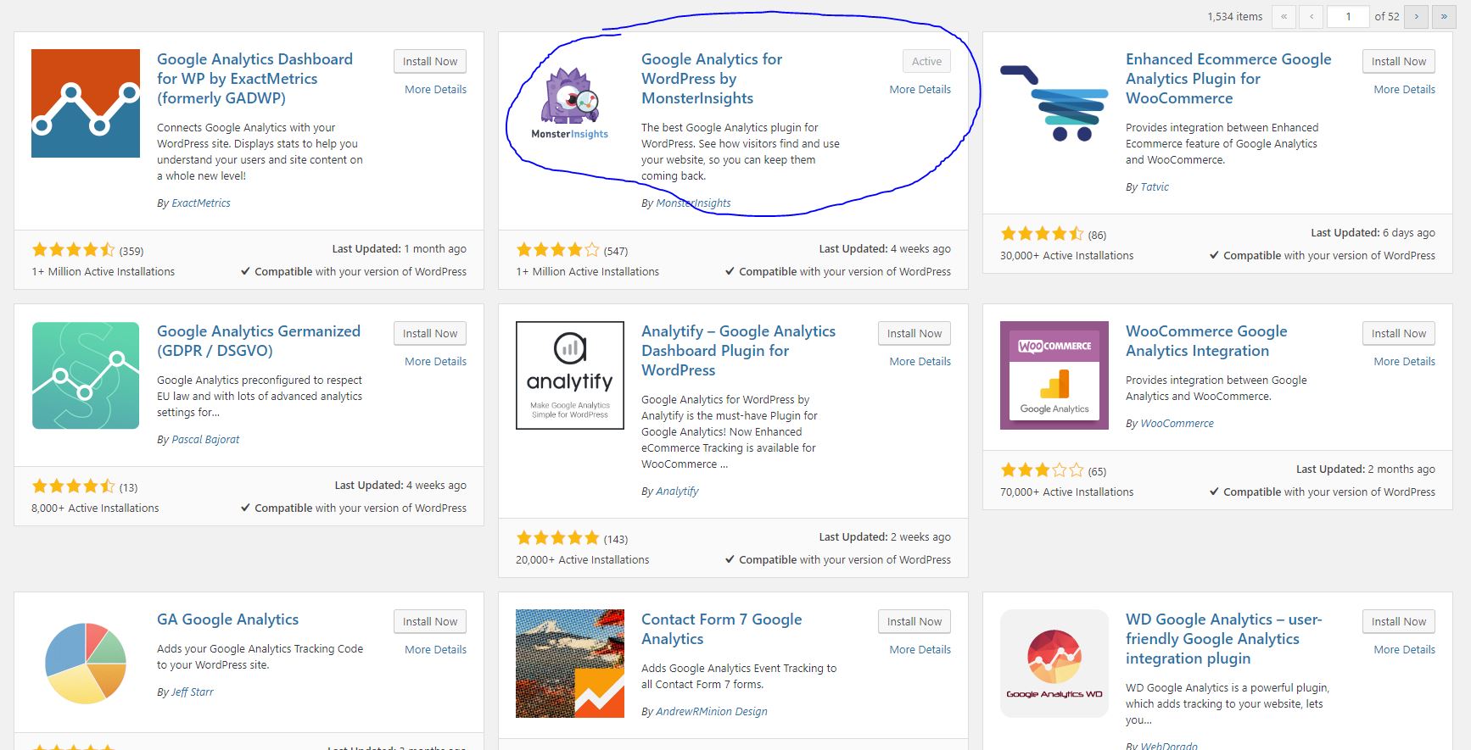The image size is (1471, 750).
Task: Click 'Last Updated: 6 days ago' text
Action: [x=1373, y=232]
